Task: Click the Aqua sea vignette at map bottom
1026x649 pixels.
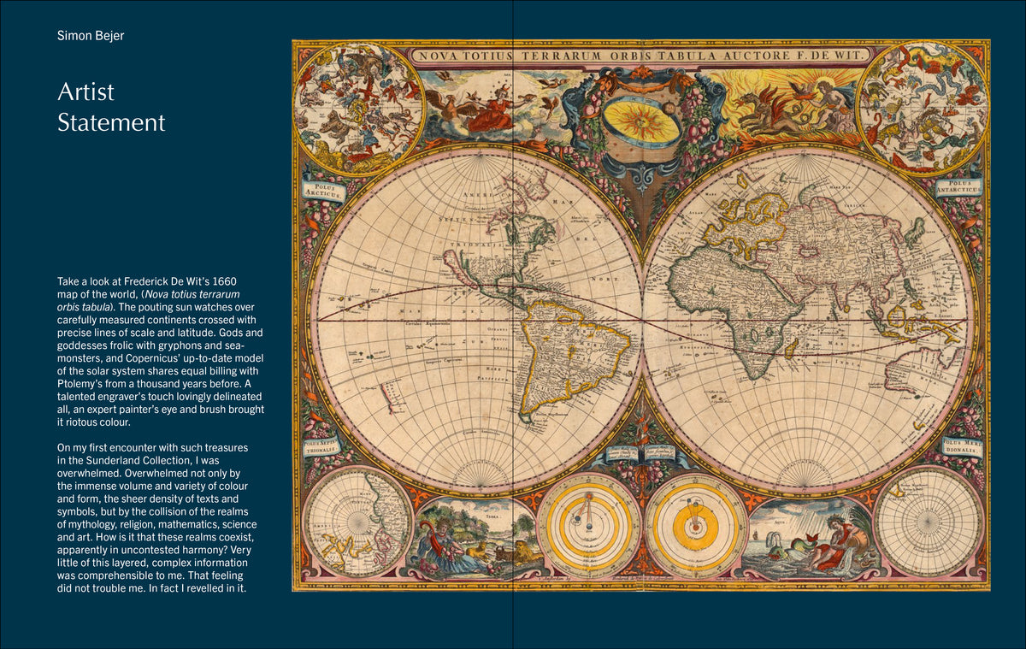Action: point(809,539)
